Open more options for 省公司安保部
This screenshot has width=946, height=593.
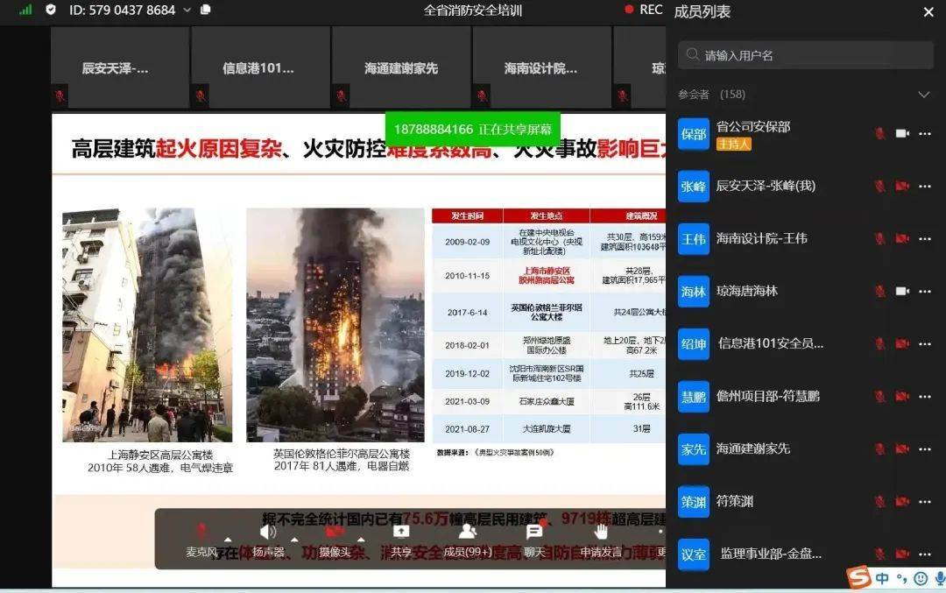pos(925,133)
